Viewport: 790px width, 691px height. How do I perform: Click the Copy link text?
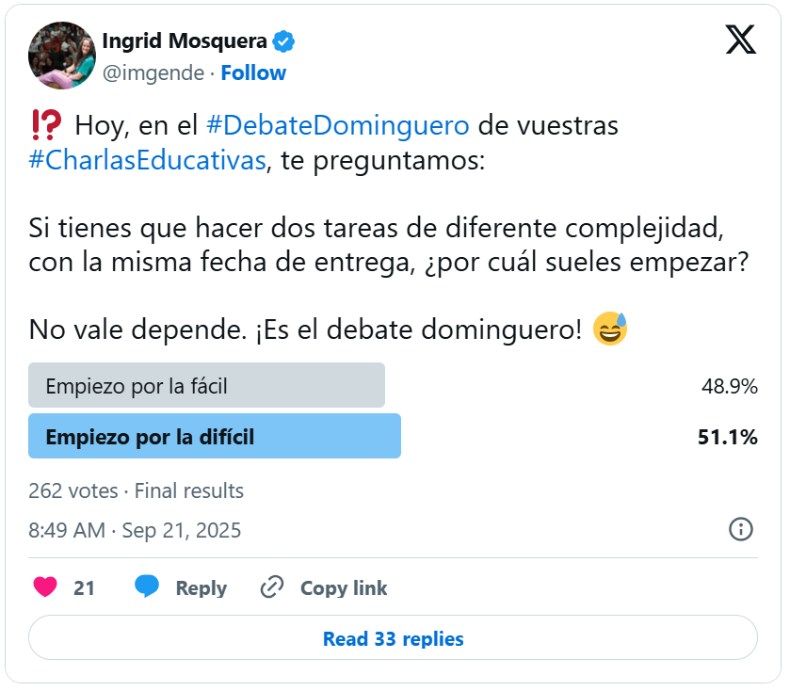click(x=344, y=588)
